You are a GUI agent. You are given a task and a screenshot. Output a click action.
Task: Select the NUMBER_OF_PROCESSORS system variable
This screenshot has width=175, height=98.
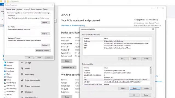click(x=116, y=75)
